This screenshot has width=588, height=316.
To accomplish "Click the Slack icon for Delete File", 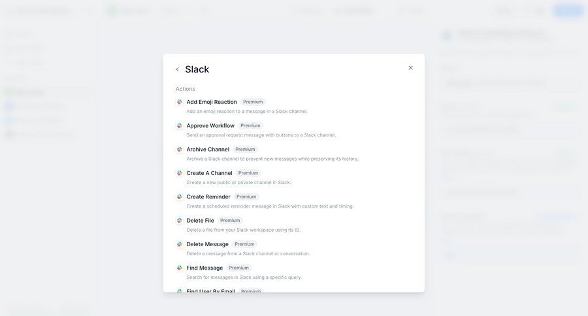I will point(180,221).
